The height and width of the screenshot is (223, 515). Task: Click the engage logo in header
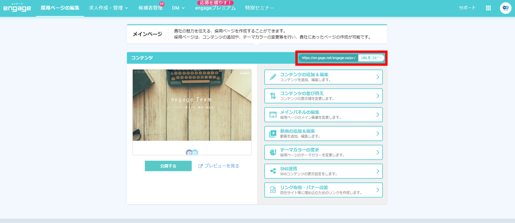click(x=17, y=8)
